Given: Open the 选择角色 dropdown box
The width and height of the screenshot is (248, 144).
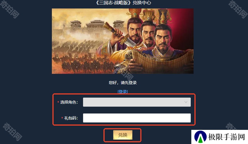Looking at the screenshot, I should pyautogui.click(x=137, y=102).
